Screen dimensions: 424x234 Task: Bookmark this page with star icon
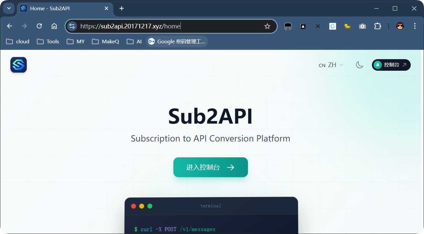[267, 26]
